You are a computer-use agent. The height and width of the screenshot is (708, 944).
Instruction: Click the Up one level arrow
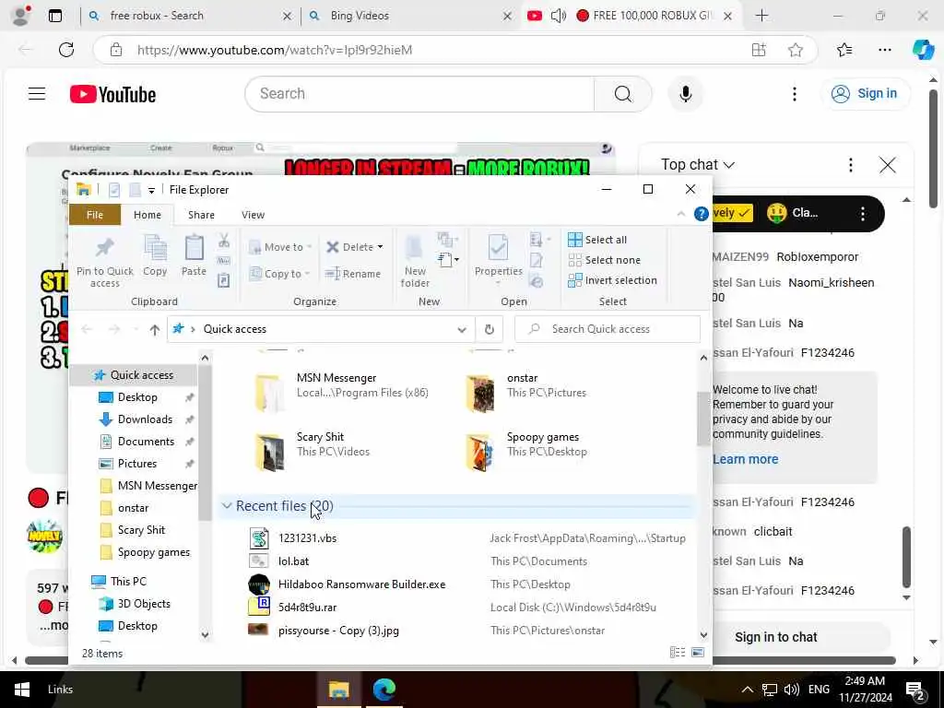point(155,329)
